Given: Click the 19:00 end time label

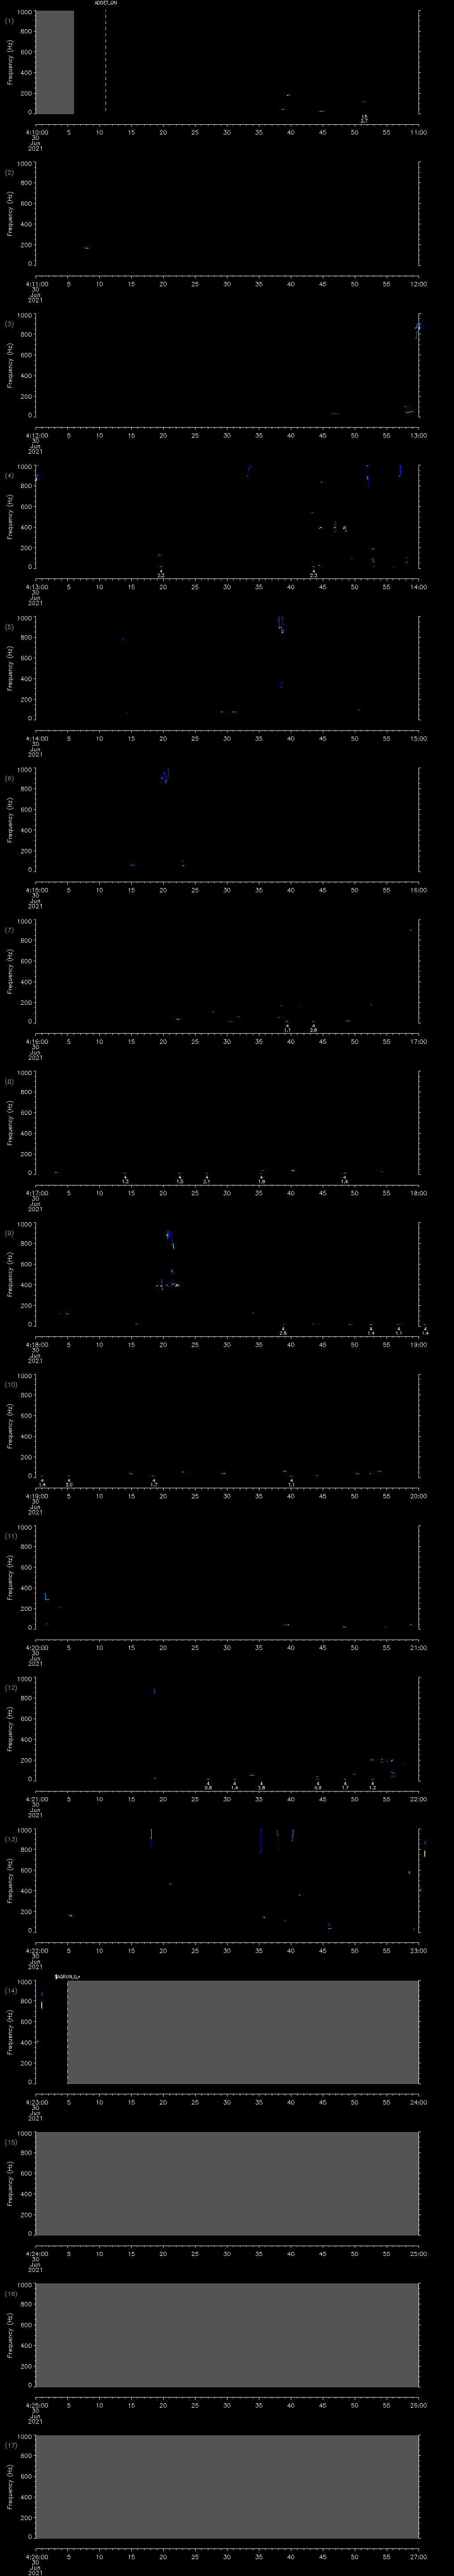Looking at the screenshot, I should (418, 1344).
